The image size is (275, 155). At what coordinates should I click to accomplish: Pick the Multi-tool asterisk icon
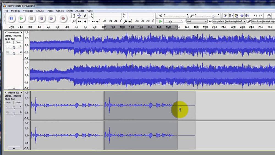[x=85, y=21]
